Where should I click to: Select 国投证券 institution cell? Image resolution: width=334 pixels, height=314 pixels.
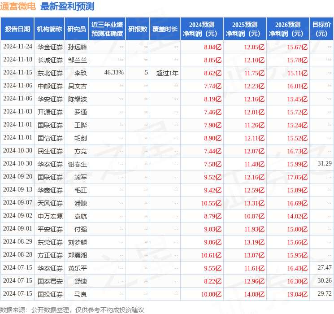50,294
